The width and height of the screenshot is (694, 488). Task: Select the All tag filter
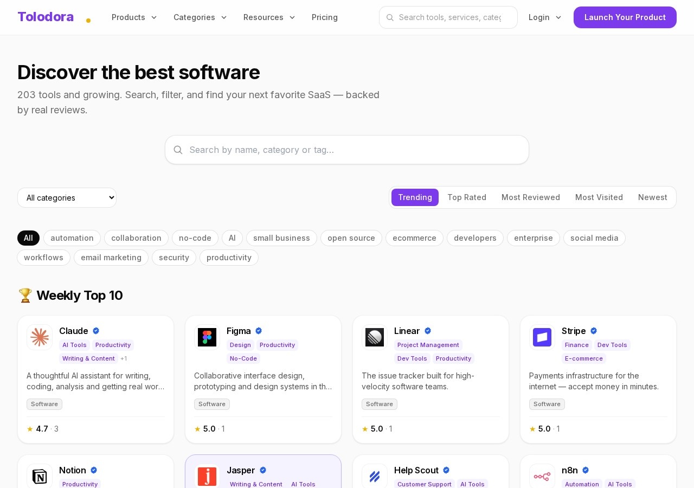(x=28, y=238)
